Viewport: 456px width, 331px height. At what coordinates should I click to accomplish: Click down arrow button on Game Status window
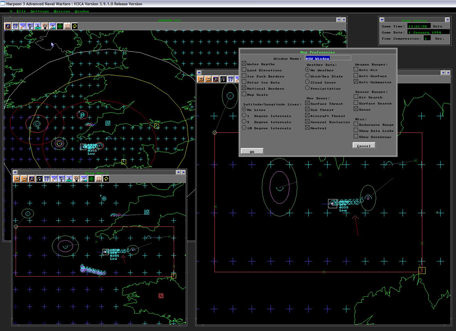[447, 20]
